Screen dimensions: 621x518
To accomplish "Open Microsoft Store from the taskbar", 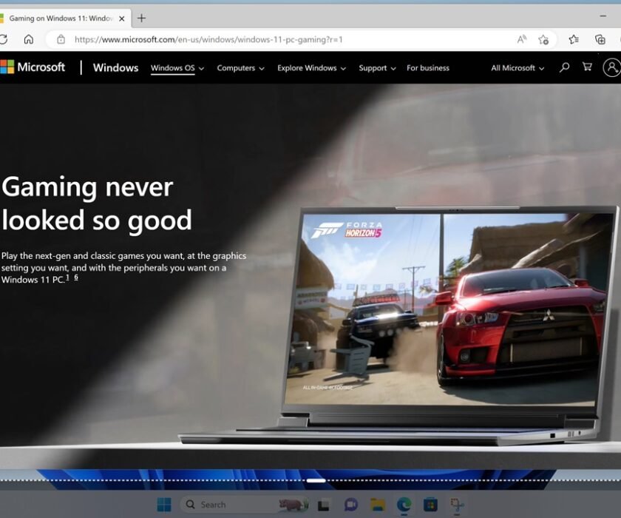I will (x=430, y=505).
